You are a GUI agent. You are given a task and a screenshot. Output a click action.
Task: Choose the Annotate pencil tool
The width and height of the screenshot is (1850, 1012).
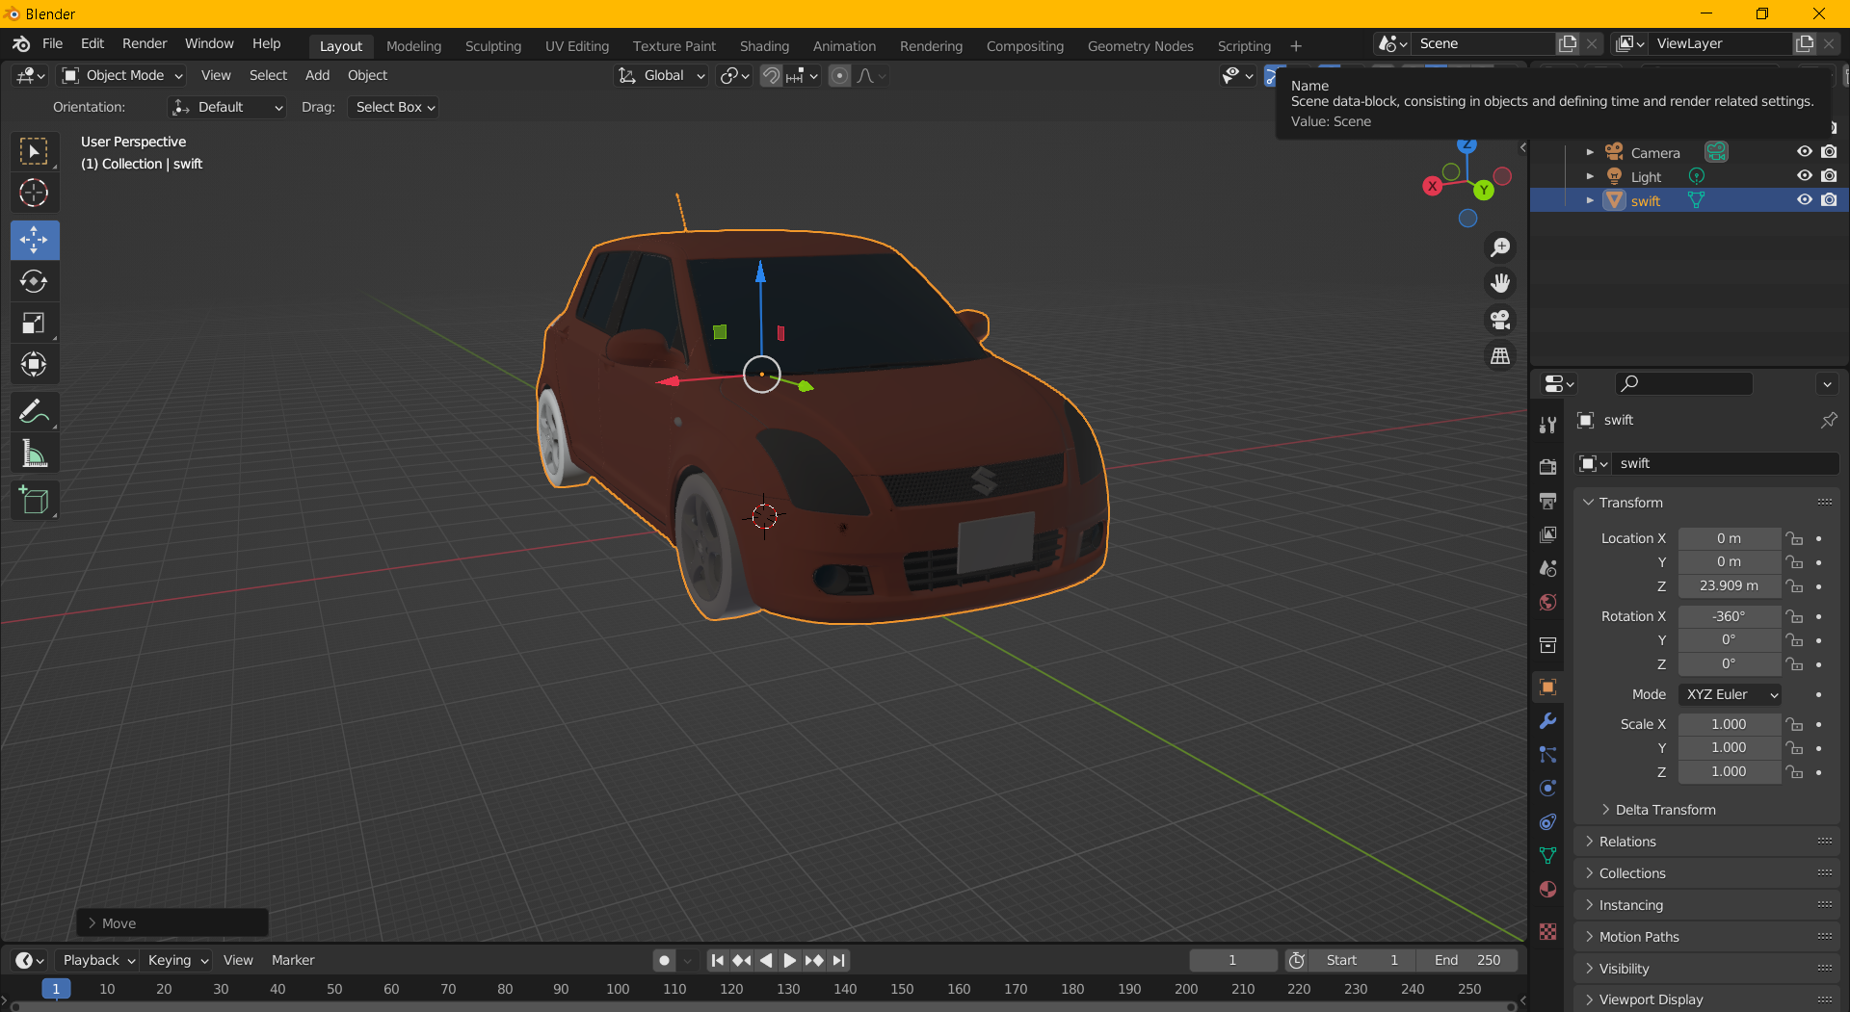34,412
